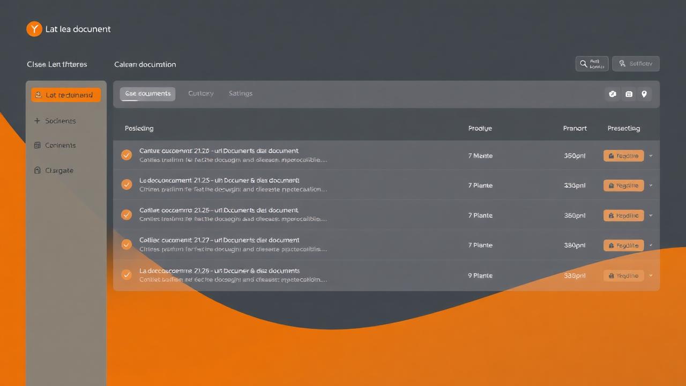Click the orange Y logo icon
The image size is (686, 386).
34,29
